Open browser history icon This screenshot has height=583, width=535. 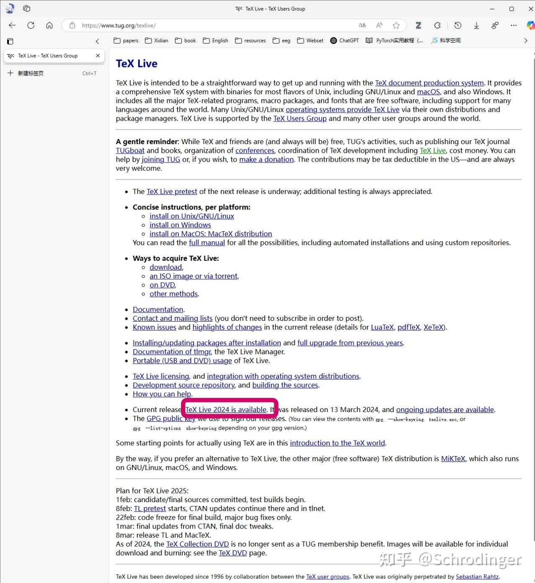(x=458, y=25)
